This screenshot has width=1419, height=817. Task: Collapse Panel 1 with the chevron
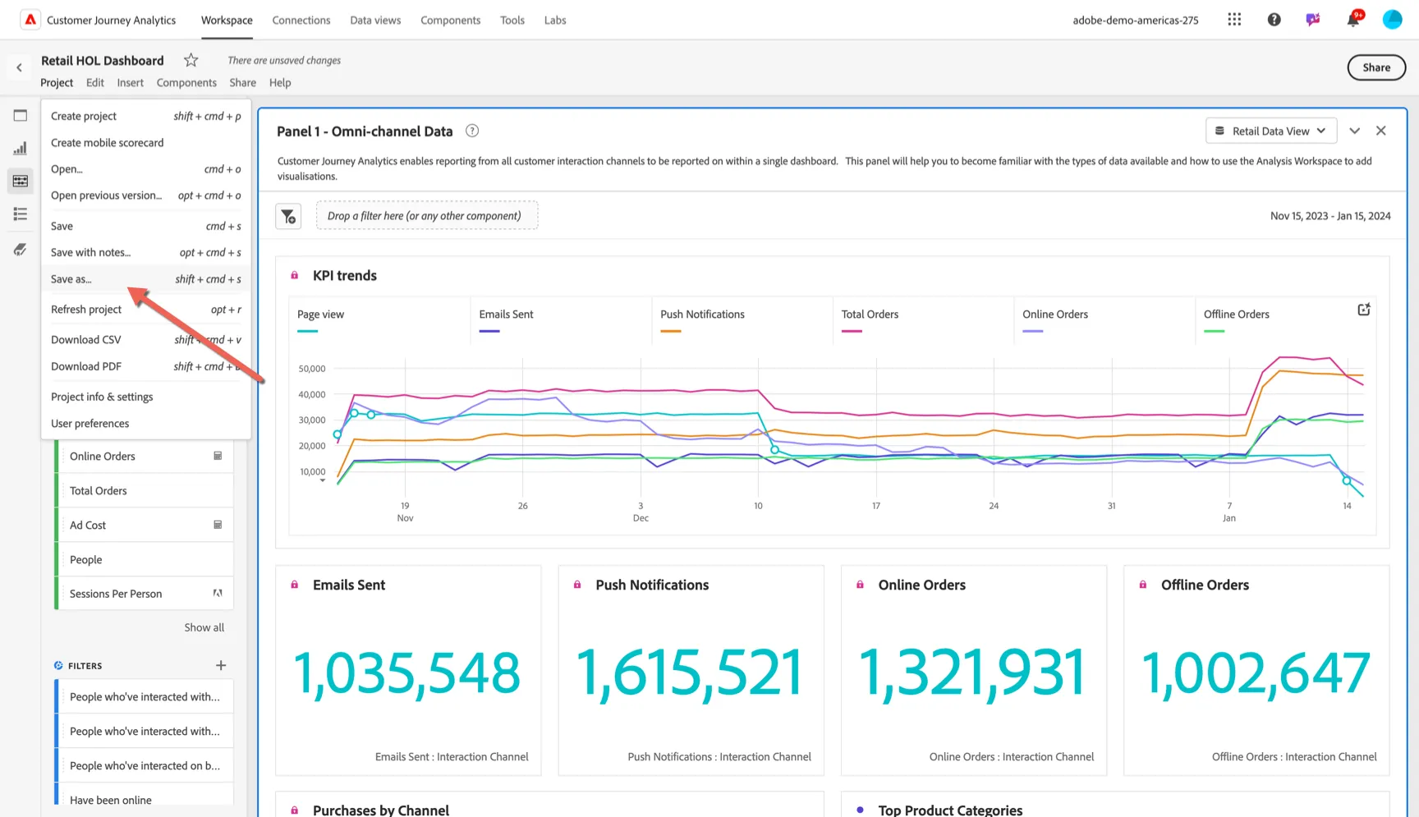[x=1355, y=131]
